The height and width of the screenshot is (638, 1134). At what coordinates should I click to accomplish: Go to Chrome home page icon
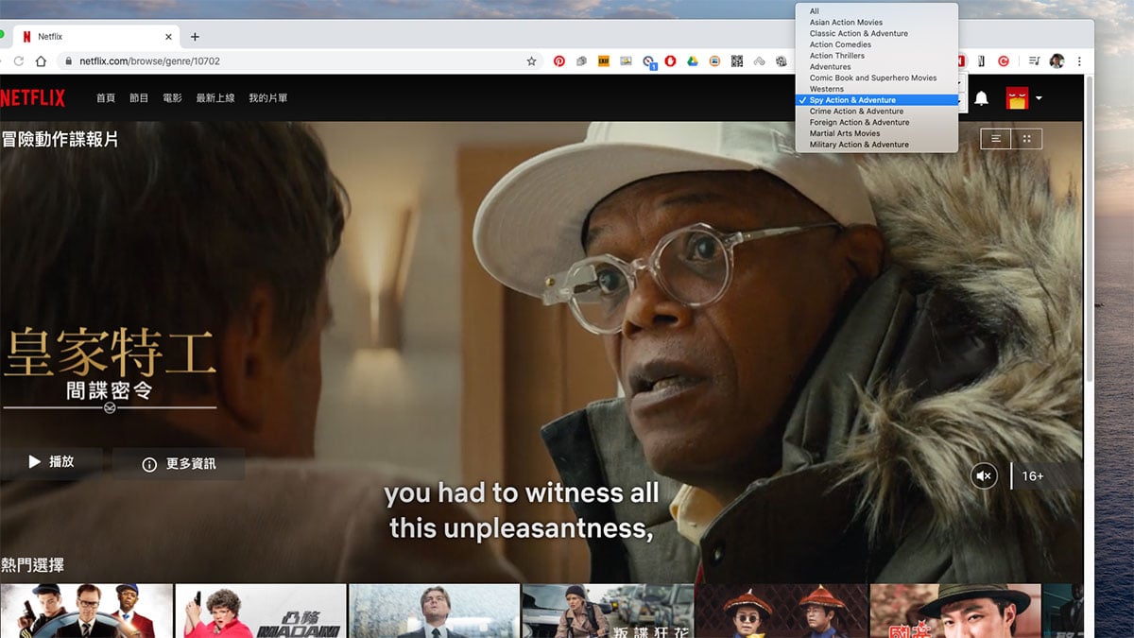[41, 61]
